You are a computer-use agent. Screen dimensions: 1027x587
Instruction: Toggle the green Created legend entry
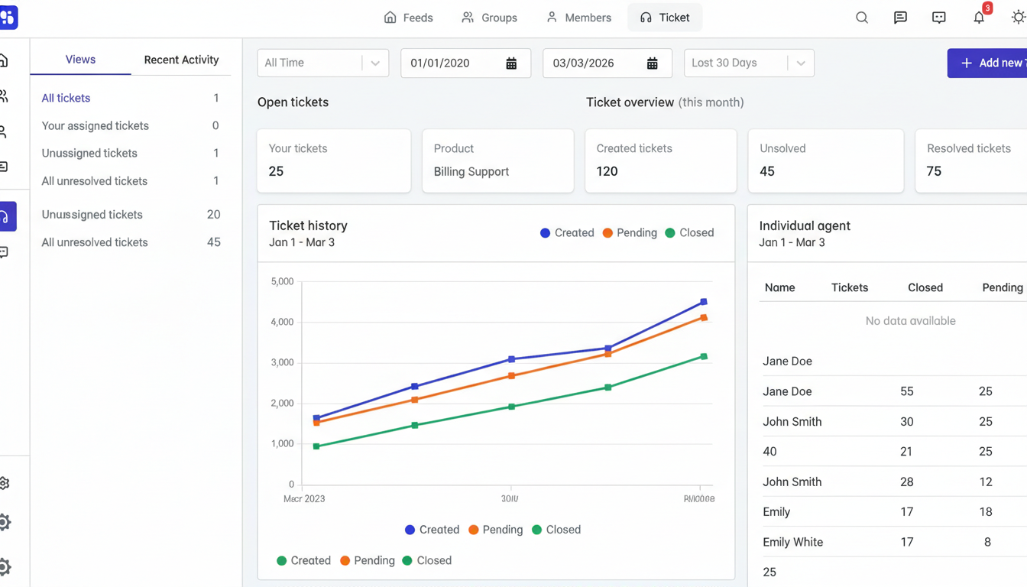303,560
